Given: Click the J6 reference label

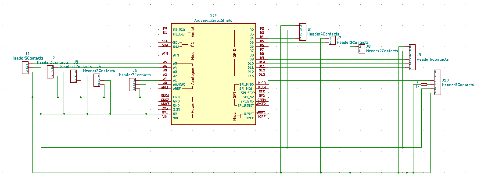Looking at the screenshot, I should [309, 30].
